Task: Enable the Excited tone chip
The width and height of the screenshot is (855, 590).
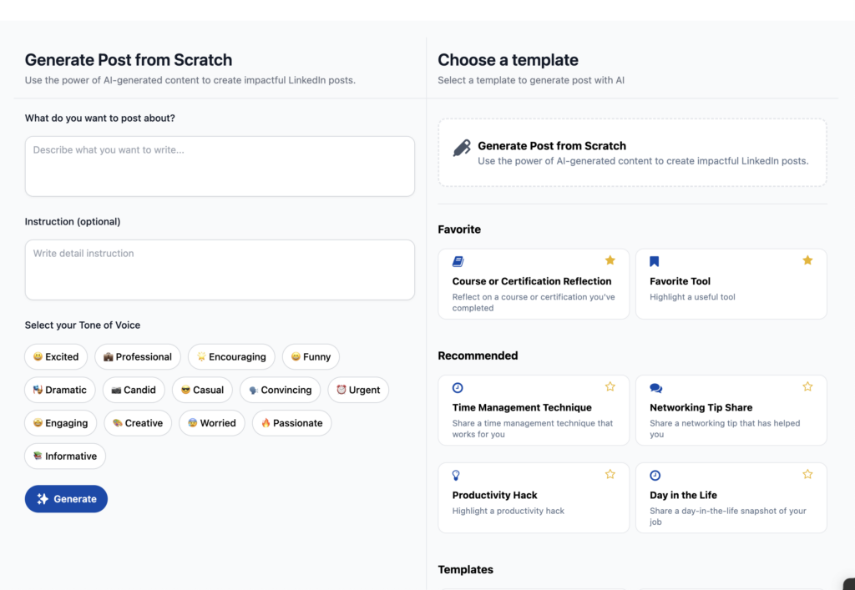Action: pos(56,356)
